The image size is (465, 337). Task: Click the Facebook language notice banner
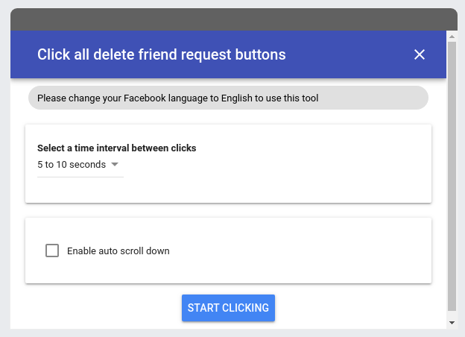coord(178,98)
